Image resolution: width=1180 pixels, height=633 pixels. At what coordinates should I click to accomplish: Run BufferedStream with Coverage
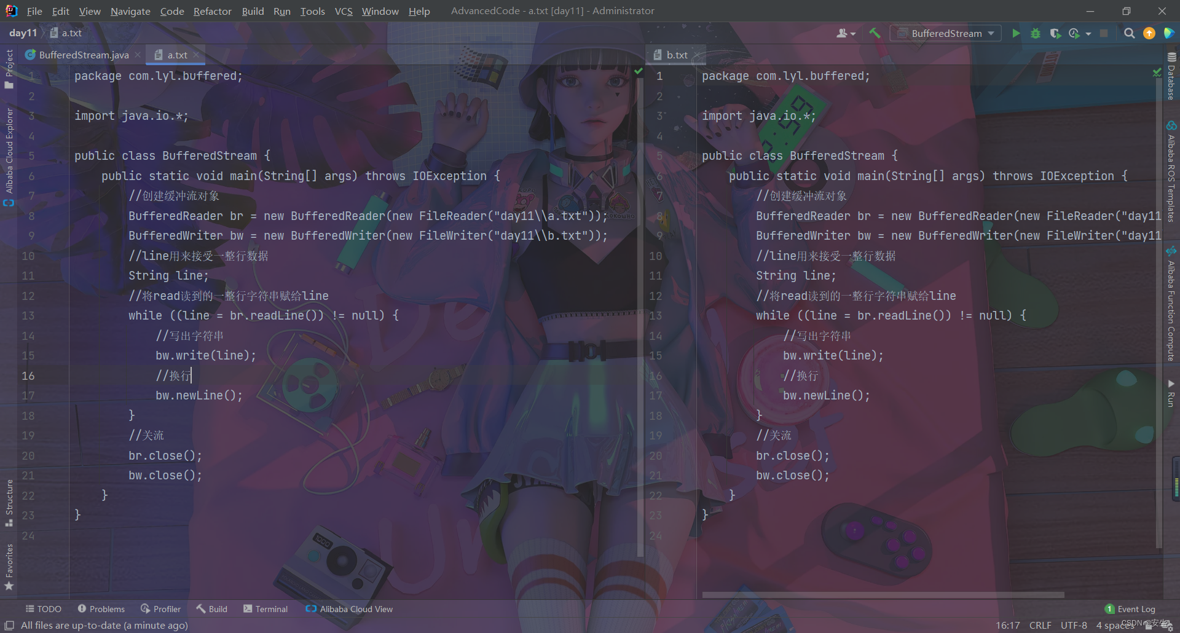click(x=1055, y=33)
